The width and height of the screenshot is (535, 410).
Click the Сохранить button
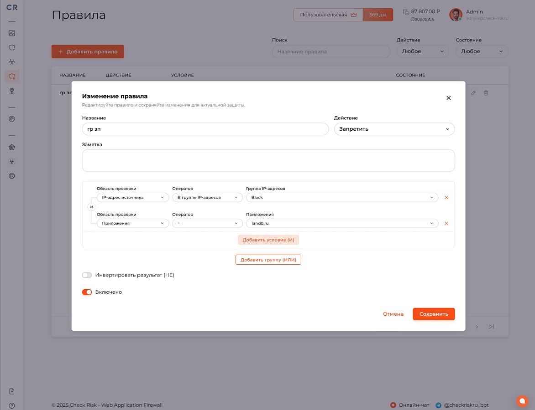(x=434, y=314)
